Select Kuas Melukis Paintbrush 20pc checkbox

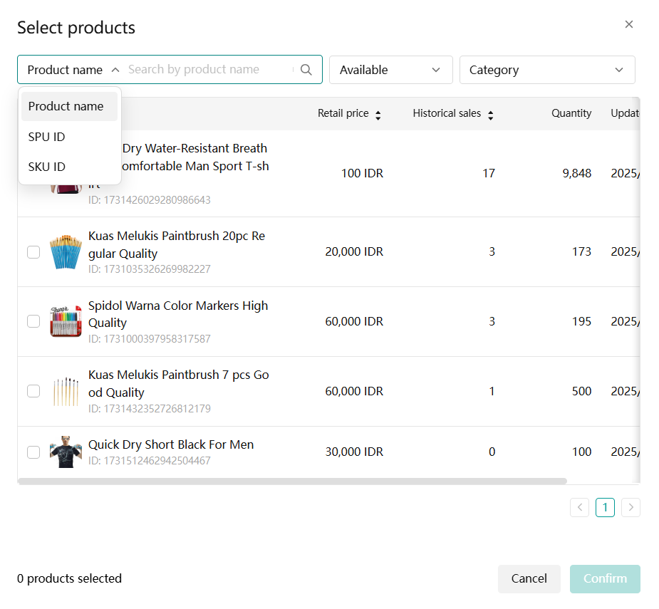(x=33, y=252)
